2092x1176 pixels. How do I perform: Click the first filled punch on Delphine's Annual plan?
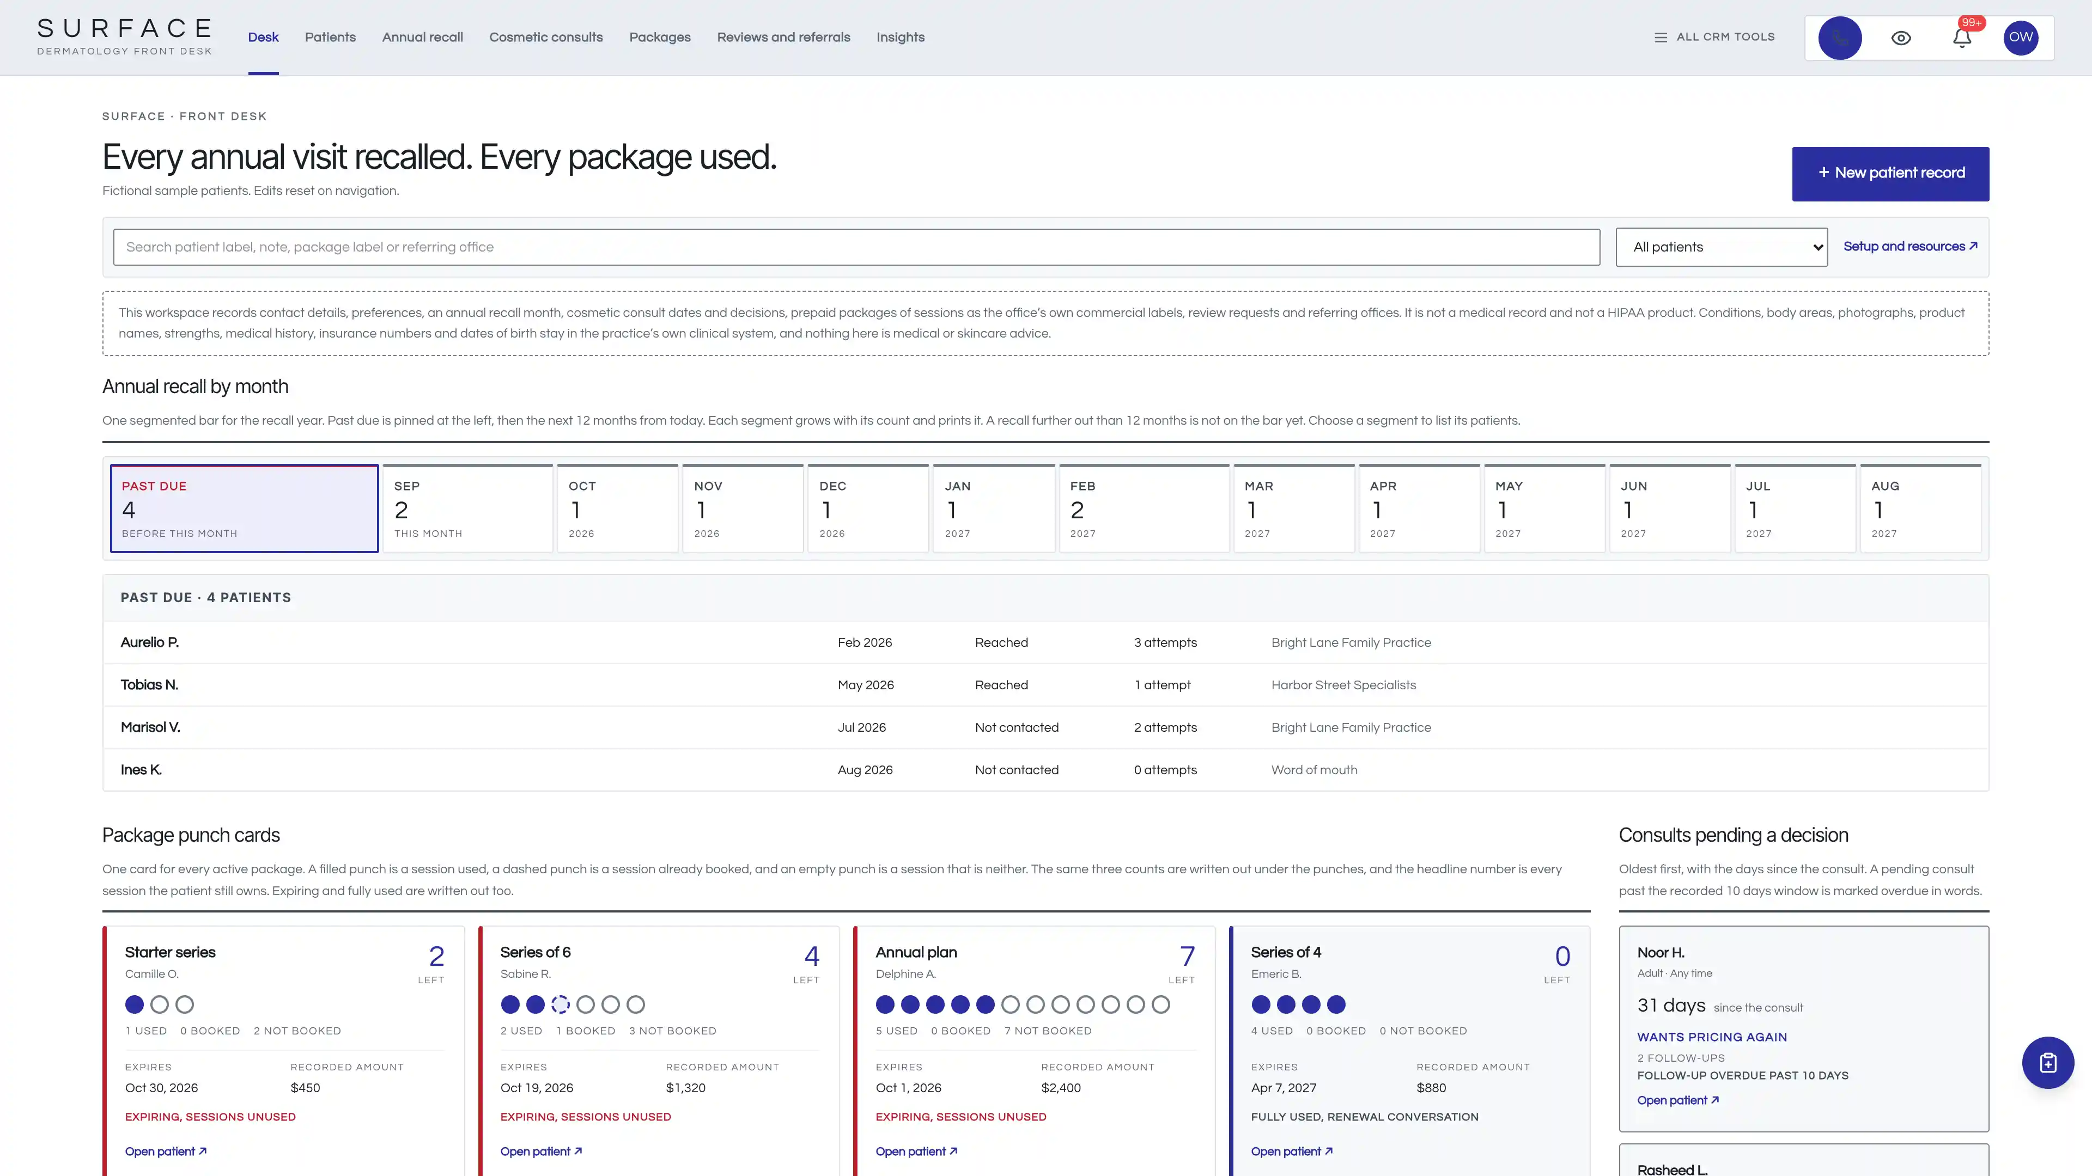coord(885,1004)
